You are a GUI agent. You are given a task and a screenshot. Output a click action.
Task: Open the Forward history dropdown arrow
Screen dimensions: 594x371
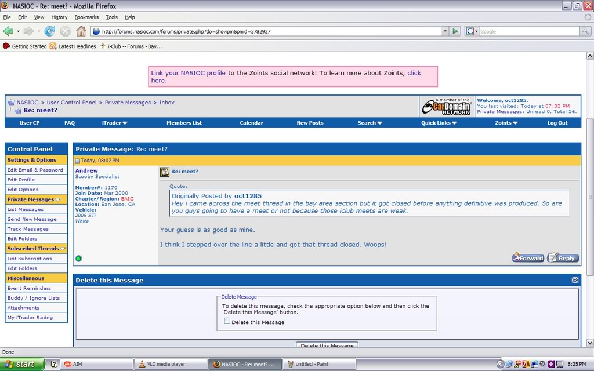point(39,31)
